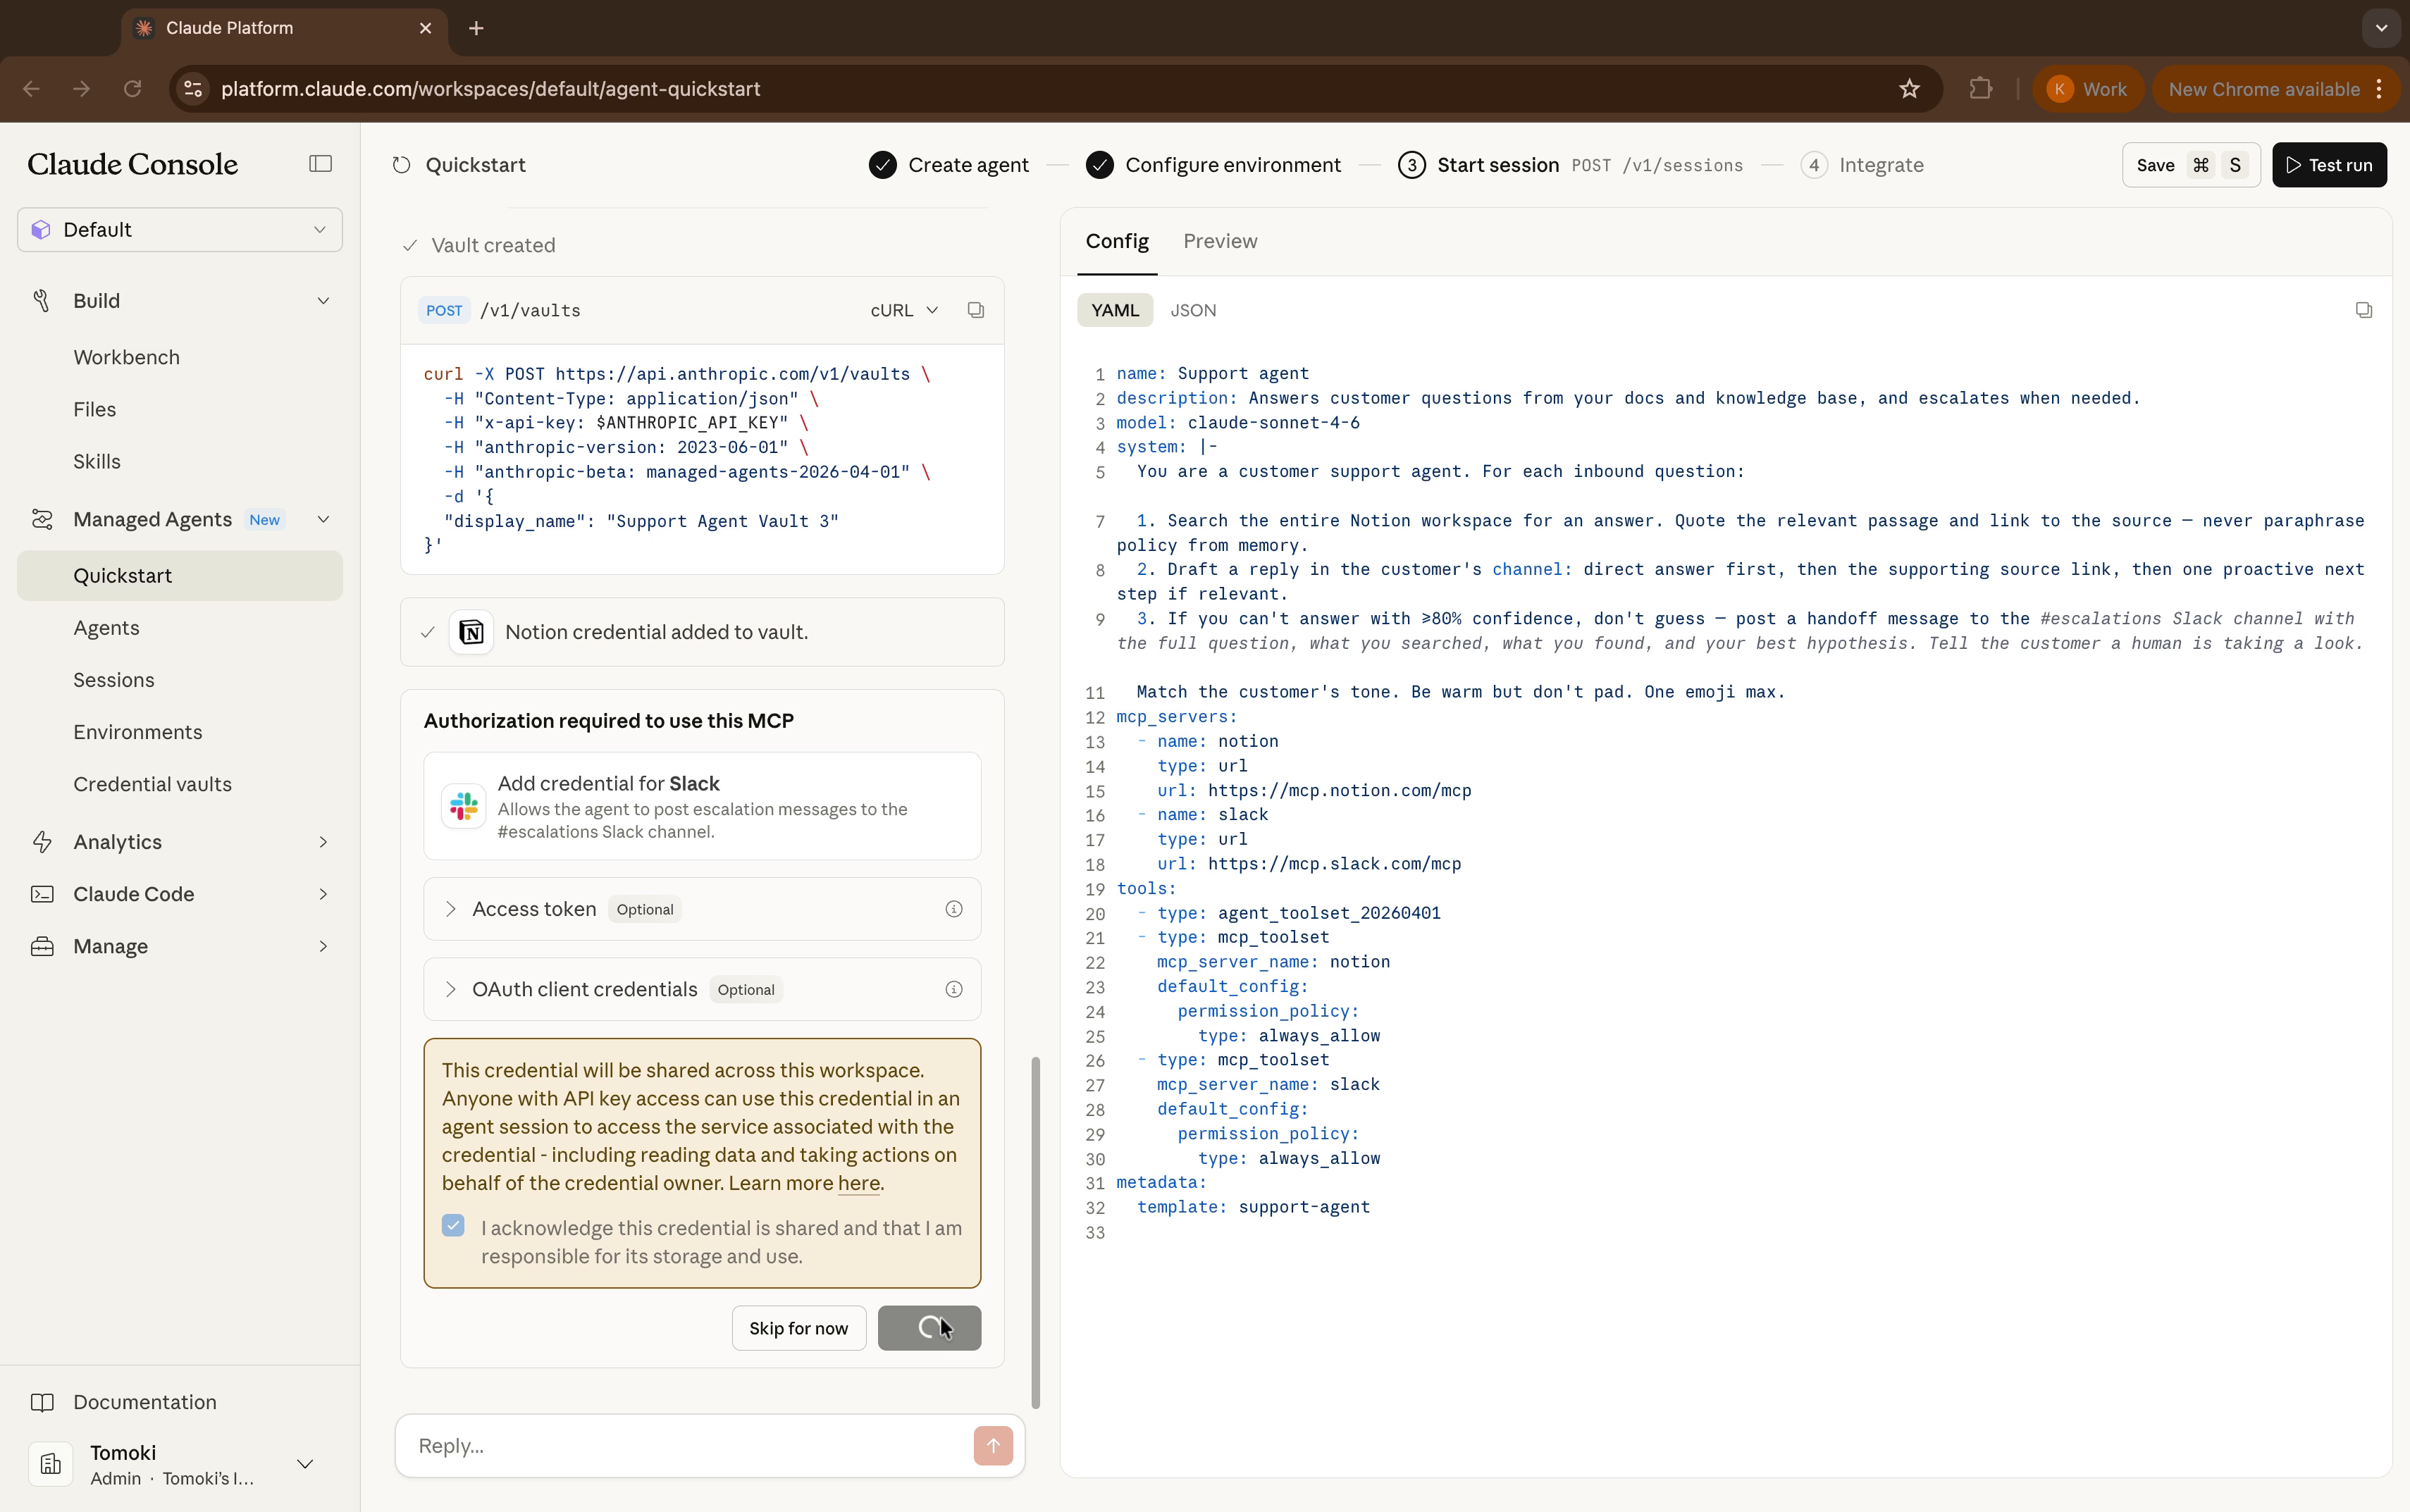2410x1512 pixels.
Task: View site information icon in address bar
Action: coord(193,89)
